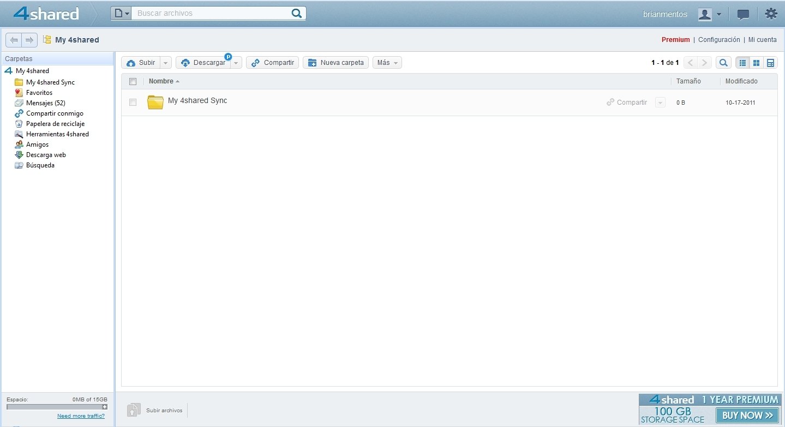The height and width of the screenshot is (427, 785).
Task: Tick the My 4shared Sync row checkbox
Action: (x=133, y=102)
